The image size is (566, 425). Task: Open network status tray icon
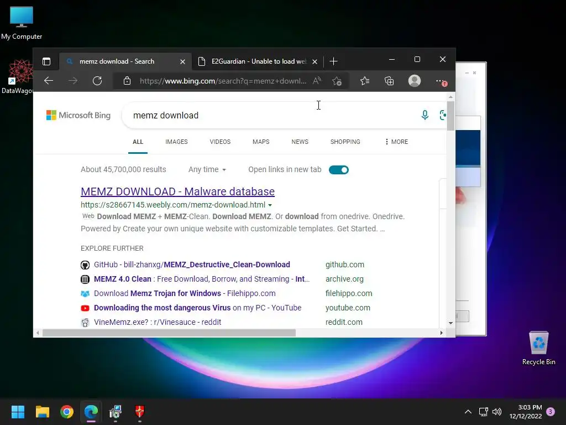click(483, 412)
